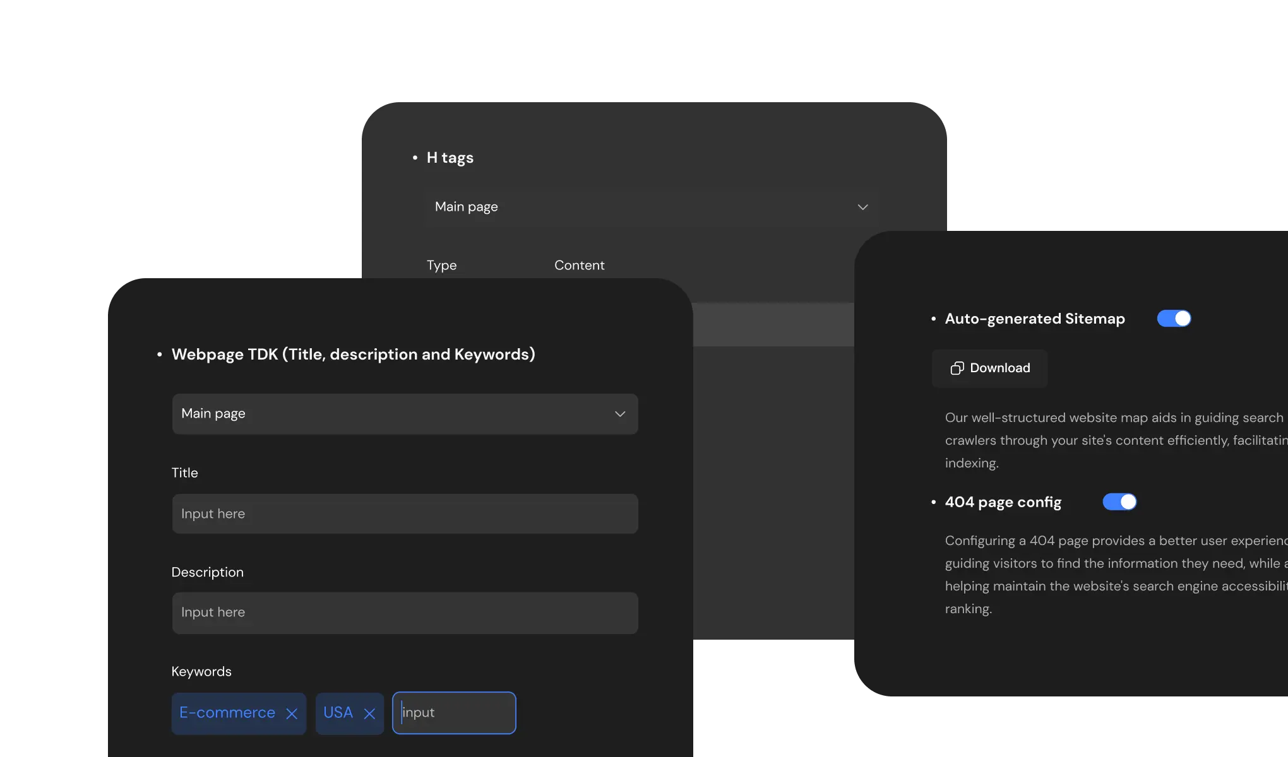Open the H tags Main page dropdown
Viewport: 1288px width, 757px height.
pos(650,207)
